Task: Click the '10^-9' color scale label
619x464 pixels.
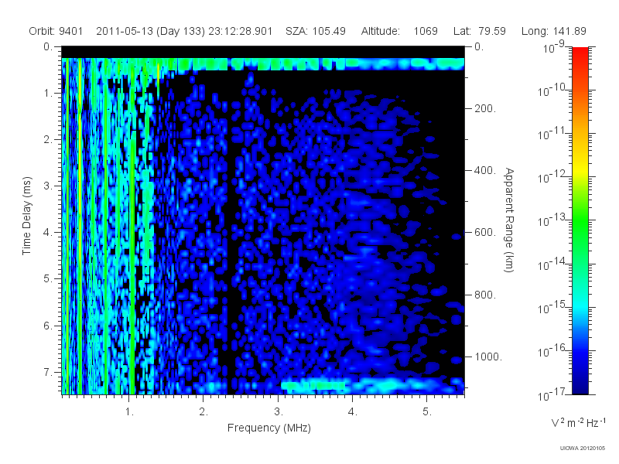Action: [x=554, y=47]
